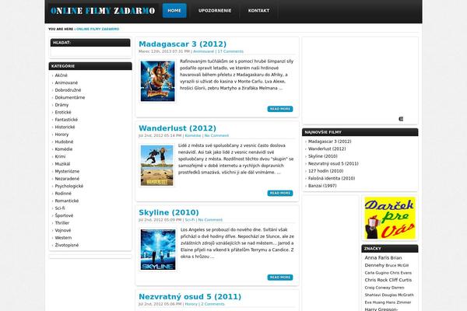Click the Online Filmy Zadarmo site logo
The width and height of the screenshot is (467, 311).
(103, 11)
